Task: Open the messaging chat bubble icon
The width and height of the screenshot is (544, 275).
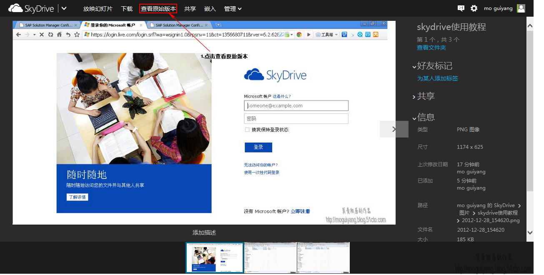Action: coord(461,8)
